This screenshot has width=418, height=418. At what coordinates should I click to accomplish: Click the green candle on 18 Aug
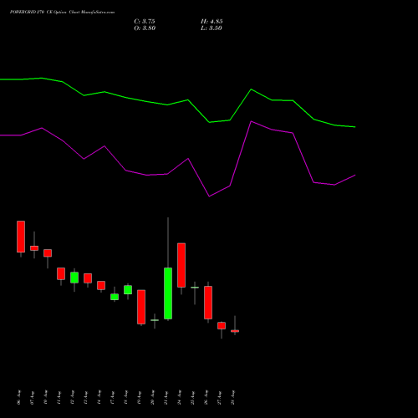pyautogui.click(x=128, y=290)
